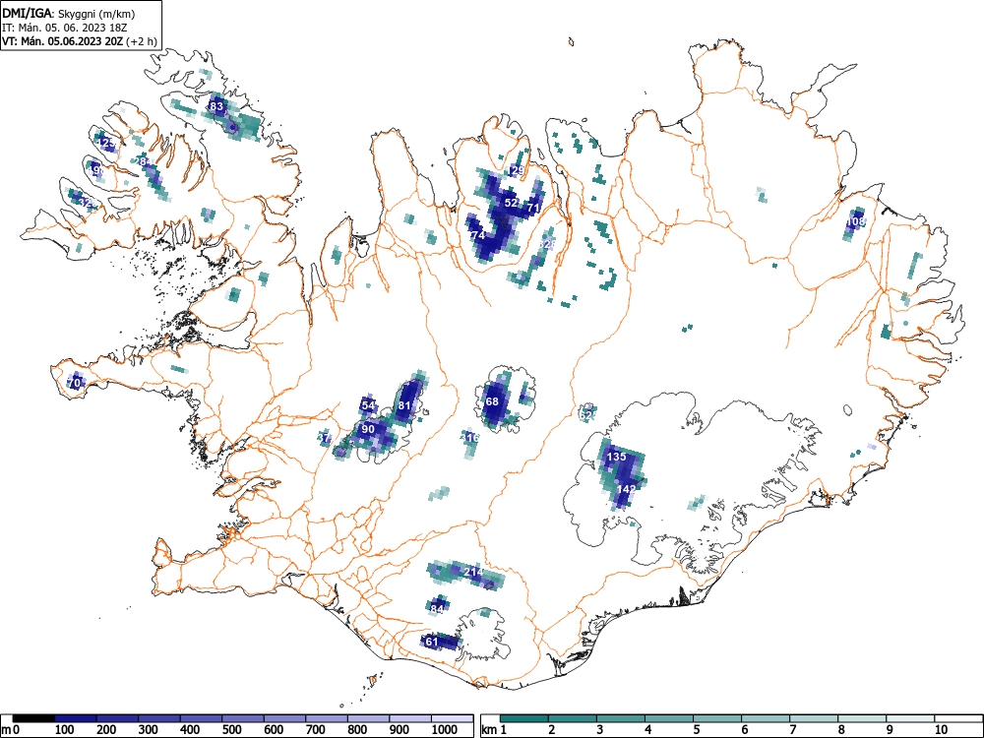Click the visibility value 71 on the map
984x738 pixels.
click(533, 208)
